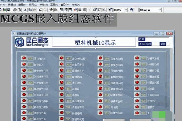This screenshot has height=121, width=182.
Task: Expand the Chinese language dropdown
Action: pos(160,10)
